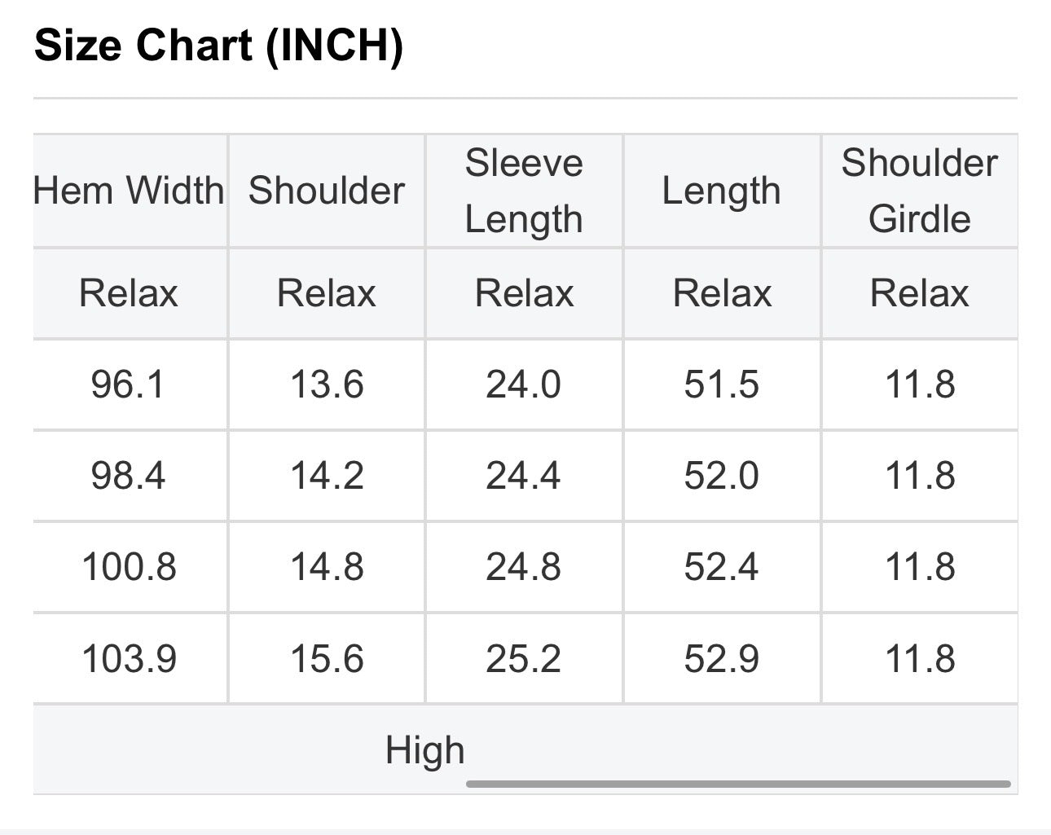
Task: Click the horizontal scrollbar under the table
Action: (x=738, y=784)
